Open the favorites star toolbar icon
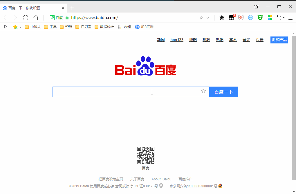 pyautogui.click(x=222, y=18)
